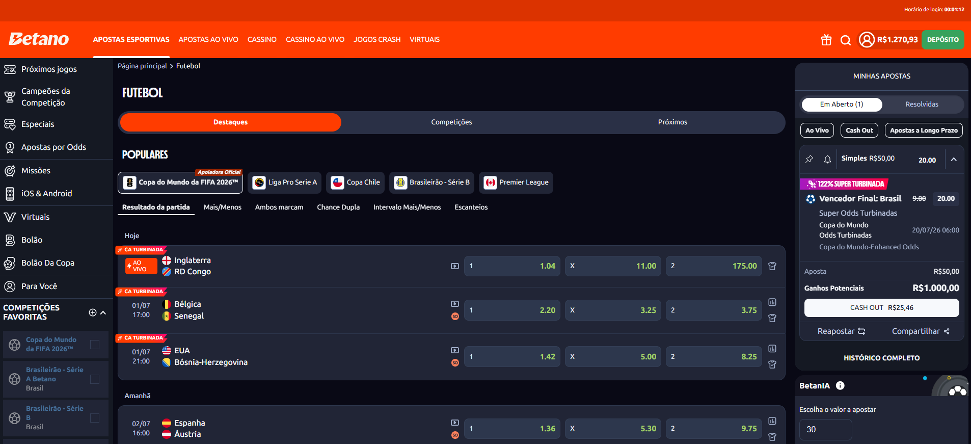The image size is (971, 444).
Task: Open Apostas Ao Vivo menu
Action: 208,40
